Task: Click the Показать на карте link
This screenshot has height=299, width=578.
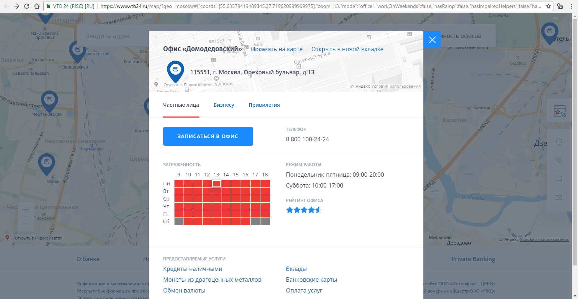Action: [x=277, y=49]
